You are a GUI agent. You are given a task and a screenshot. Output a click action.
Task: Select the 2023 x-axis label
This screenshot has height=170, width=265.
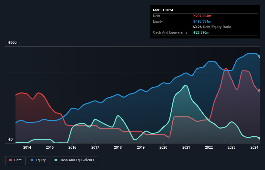(x=231, y=147)
